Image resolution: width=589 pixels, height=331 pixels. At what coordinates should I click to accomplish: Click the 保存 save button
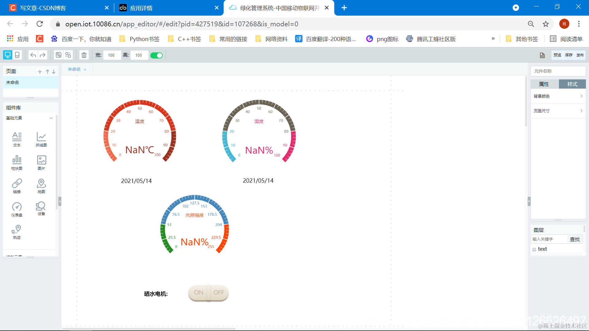pyautogui.click(x=569, y=55)
